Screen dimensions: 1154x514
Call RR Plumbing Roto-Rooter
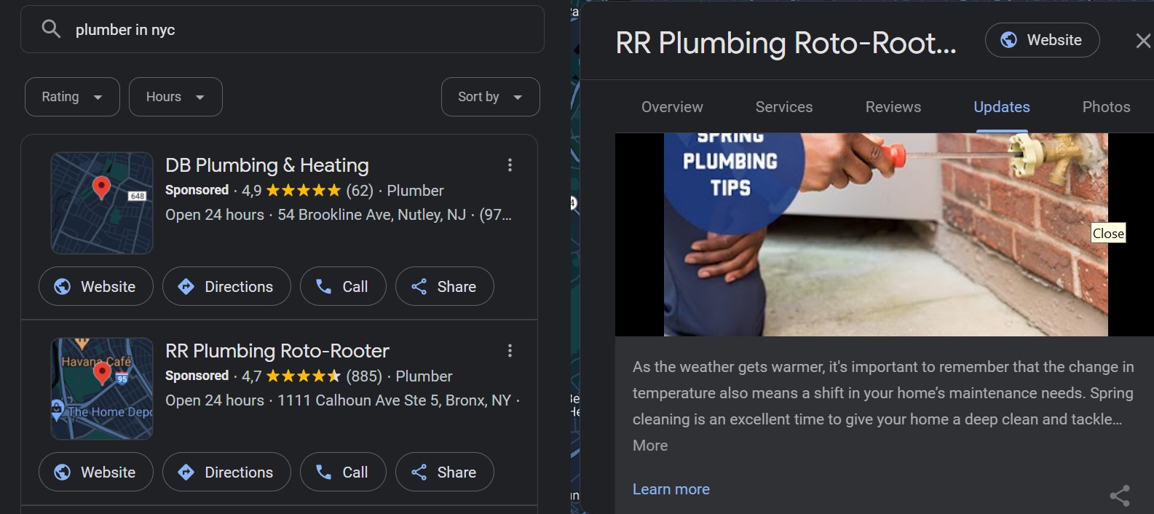click(343, 472)
